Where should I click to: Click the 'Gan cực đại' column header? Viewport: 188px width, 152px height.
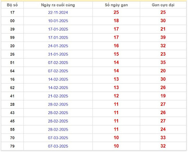(x=163, y=5)
